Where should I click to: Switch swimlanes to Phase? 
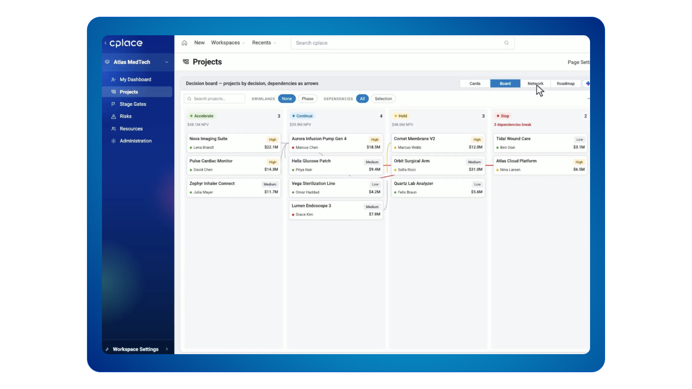point(308,99)
